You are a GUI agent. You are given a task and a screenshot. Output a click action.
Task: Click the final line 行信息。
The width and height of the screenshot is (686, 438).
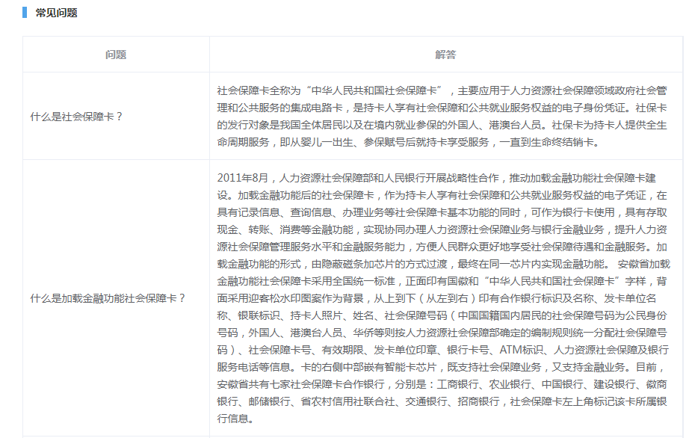pos(235,419)
